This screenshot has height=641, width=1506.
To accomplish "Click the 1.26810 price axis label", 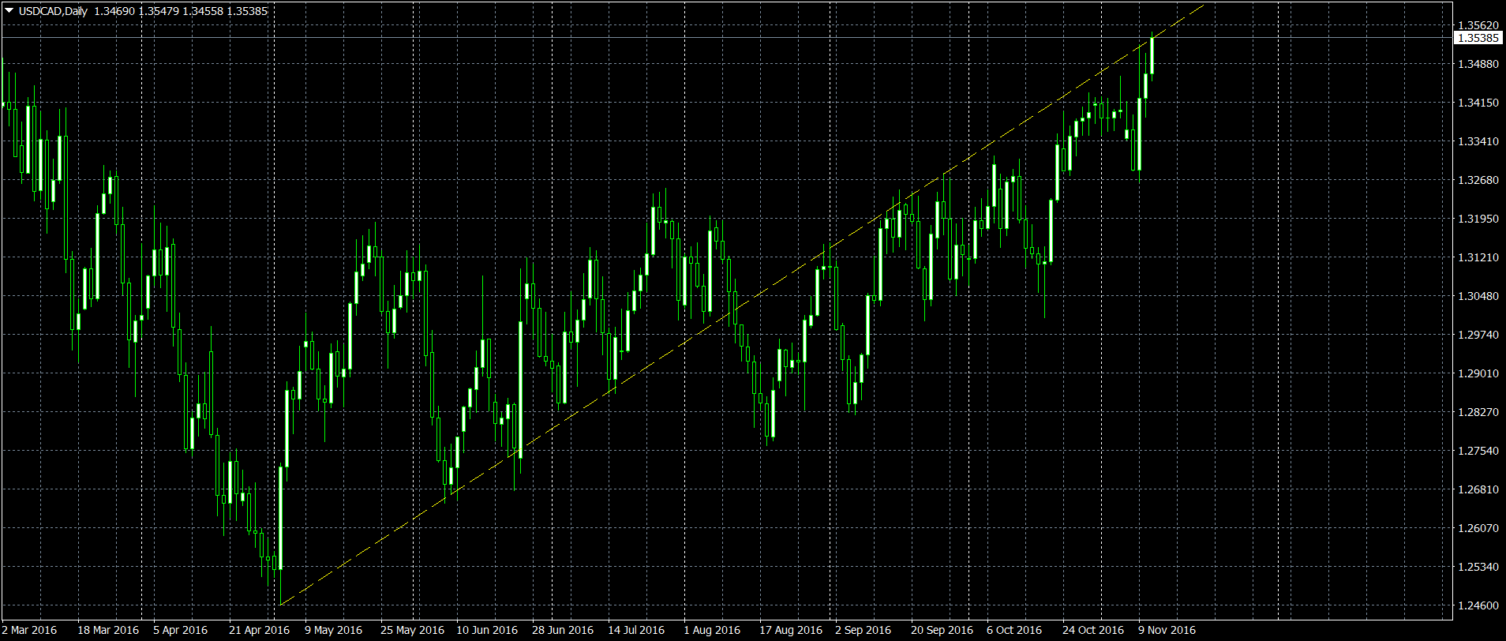I will pos(1478,489).
